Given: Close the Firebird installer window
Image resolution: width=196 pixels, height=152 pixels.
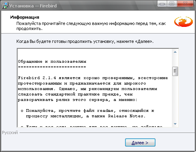Looking at the screenshot, I should (x=185, y=4).
